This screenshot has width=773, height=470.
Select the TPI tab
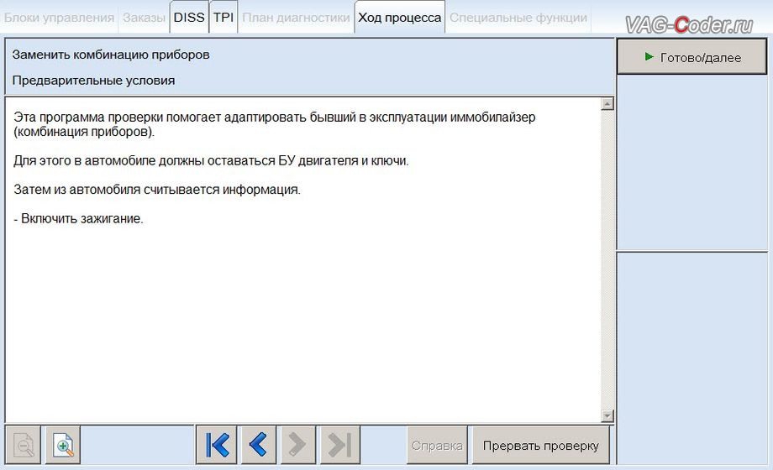click(x=223, y=18)
